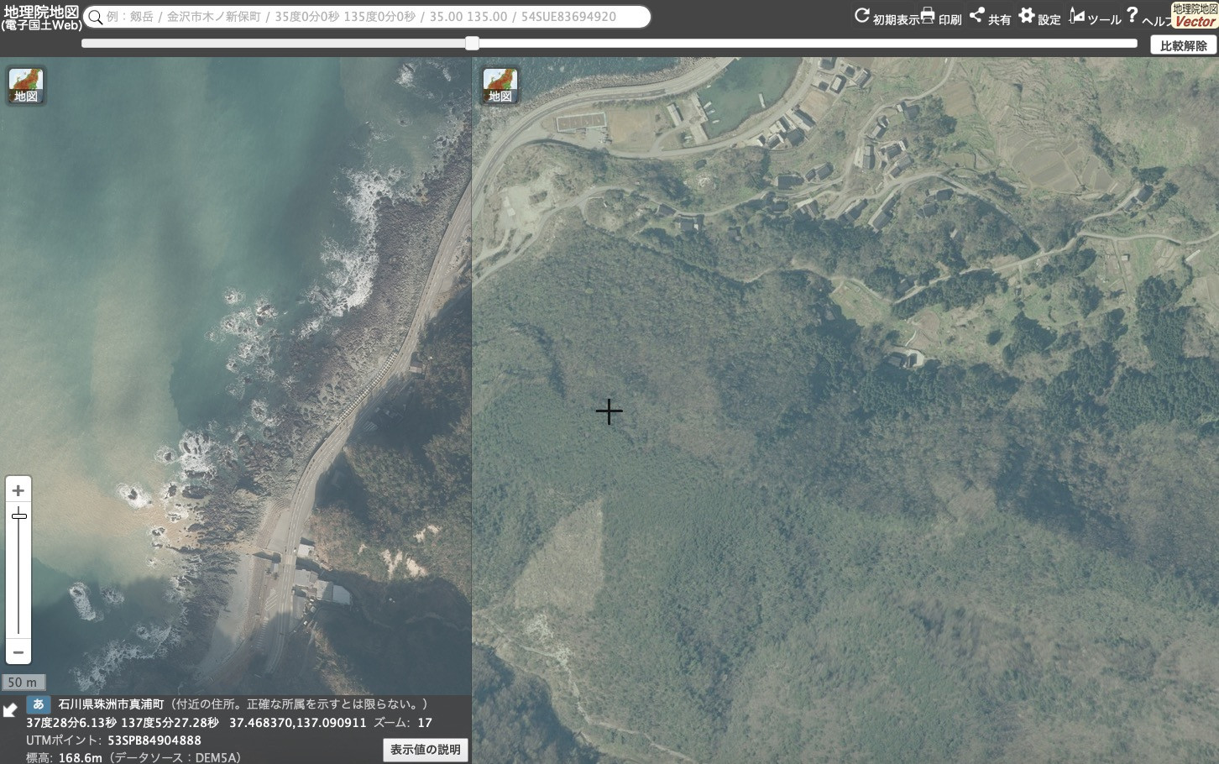1219x764 pixels.
Task: Open the left pane 地図 layer icon
Action: 26,86
